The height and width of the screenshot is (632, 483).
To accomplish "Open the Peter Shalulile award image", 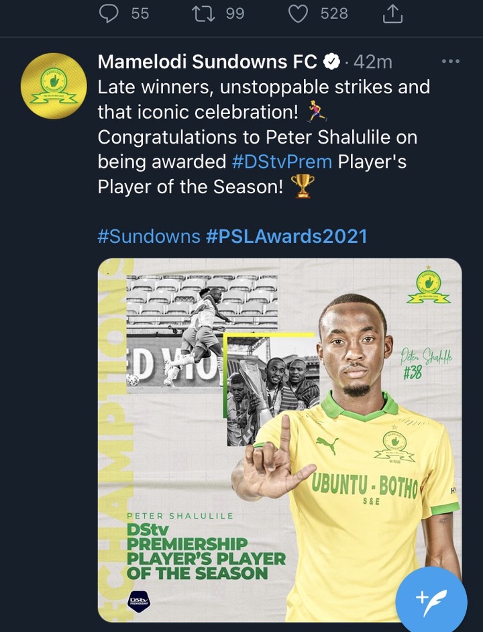I will point(279,439).
